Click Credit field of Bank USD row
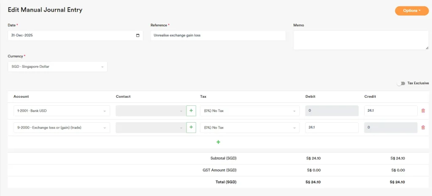432x196 pixels. click(x=390, y=111)
